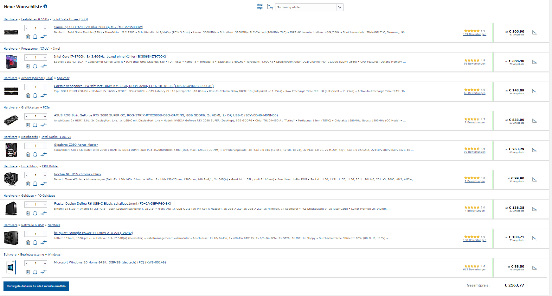This screenshot has width=552, height=296.
Task: Delete Fractal Design Define R6 with trash icon
Action: coord(28,213)
